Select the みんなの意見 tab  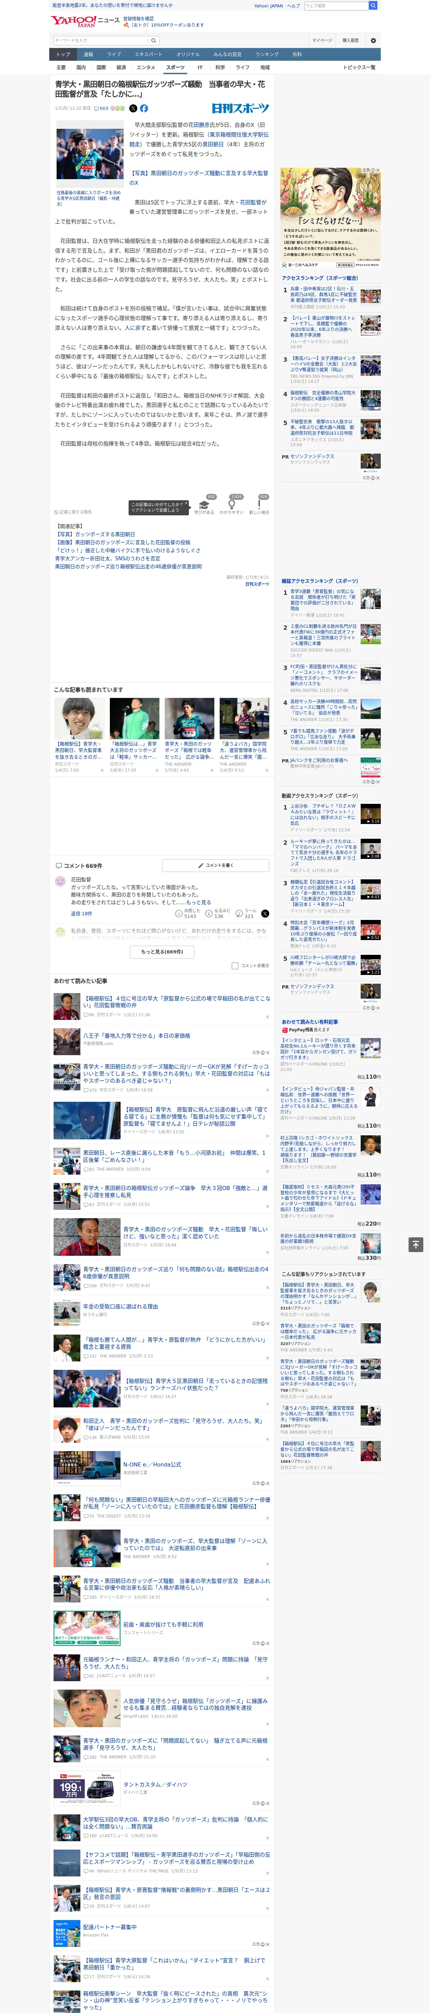pyautogui.click(x=228, y=55)
